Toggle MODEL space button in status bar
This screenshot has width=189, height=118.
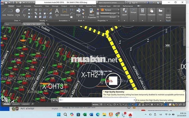pos(95,105)
